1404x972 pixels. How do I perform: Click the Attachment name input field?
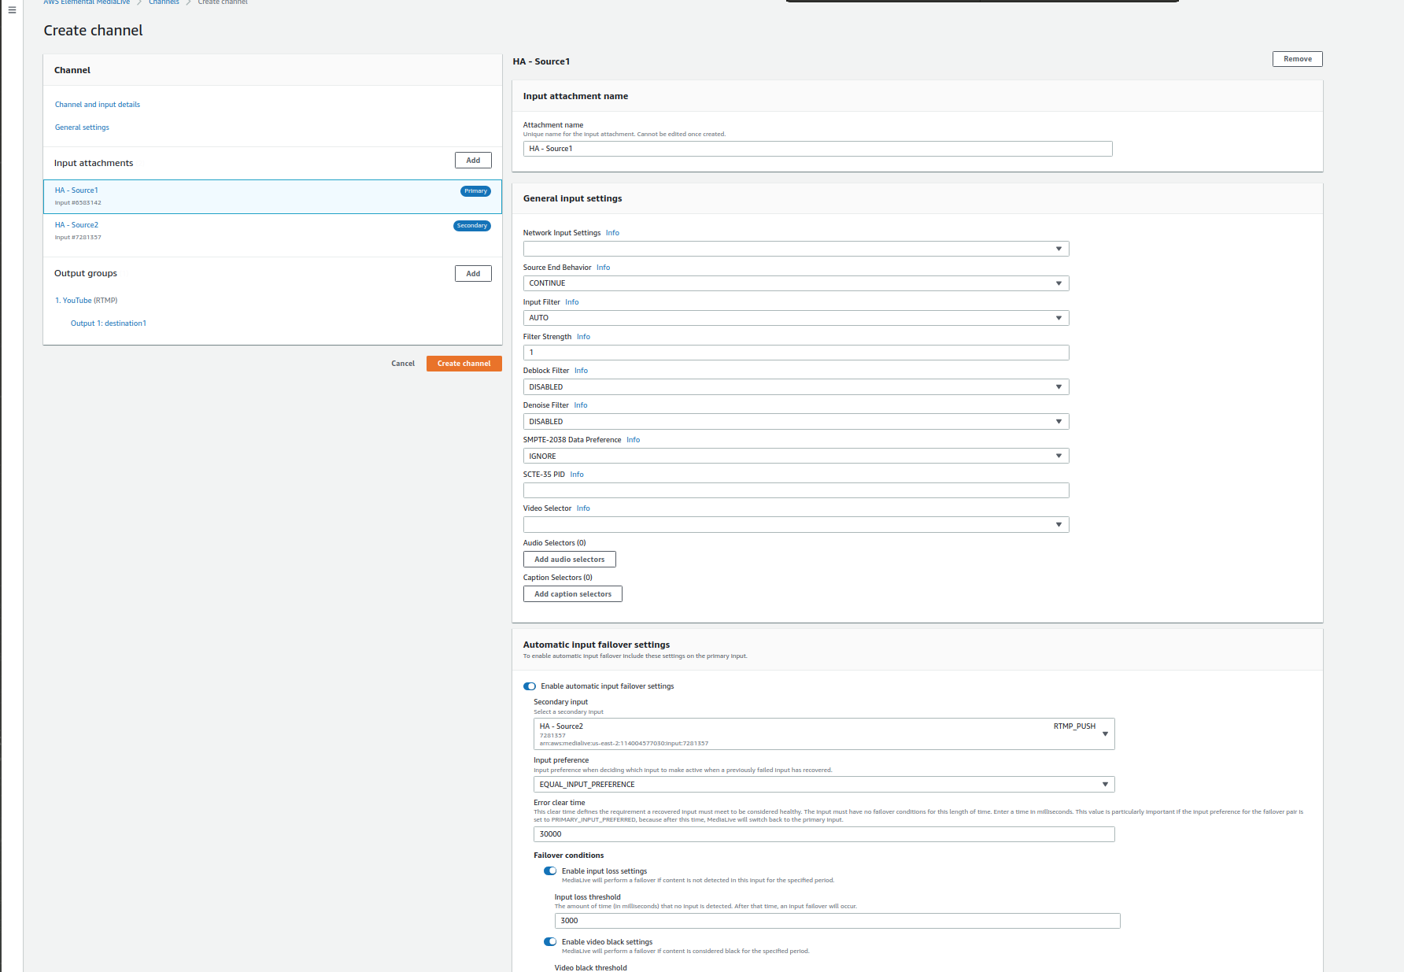[818, 149]
